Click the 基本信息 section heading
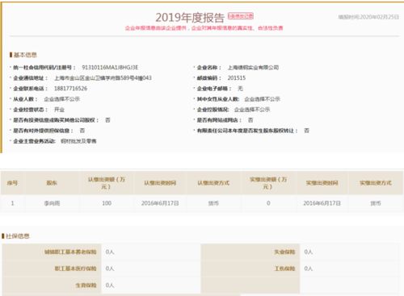 pos(25,55)
